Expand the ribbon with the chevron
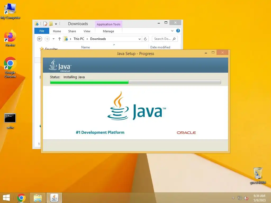The width and height of the screenshot is (271, 203). pos(172,31)
